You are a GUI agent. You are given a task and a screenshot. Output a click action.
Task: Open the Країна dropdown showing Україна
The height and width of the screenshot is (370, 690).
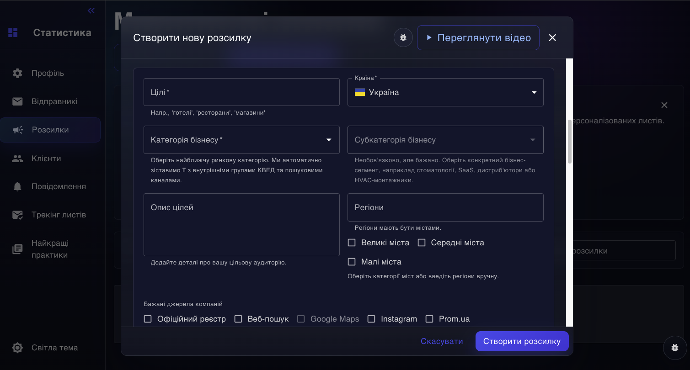click(x=445, y=92)
